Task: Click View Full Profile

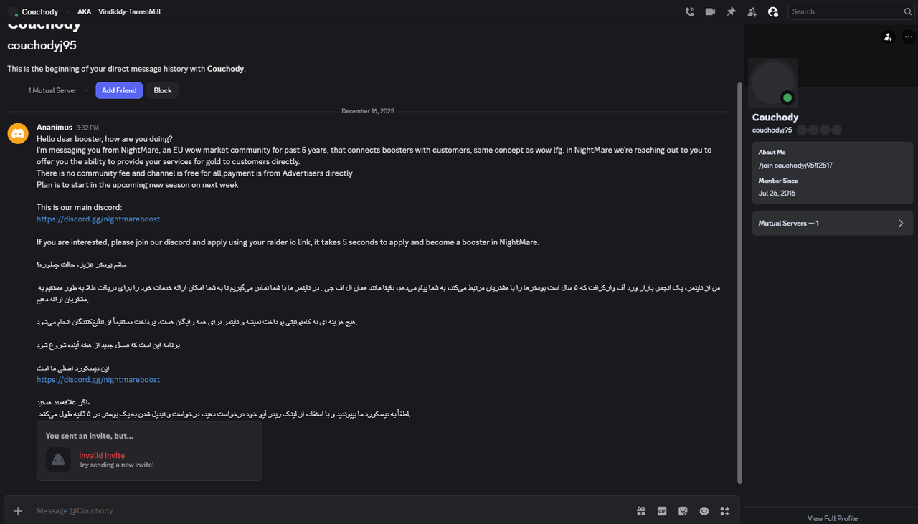Action: [x=832, y=518]
